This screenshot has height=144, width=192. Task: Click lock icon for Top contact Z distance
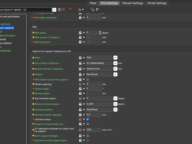click(x=80, y=63)
